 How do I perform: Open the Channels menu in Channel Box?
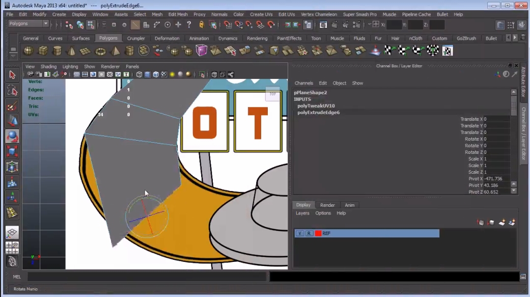[303, 83]
